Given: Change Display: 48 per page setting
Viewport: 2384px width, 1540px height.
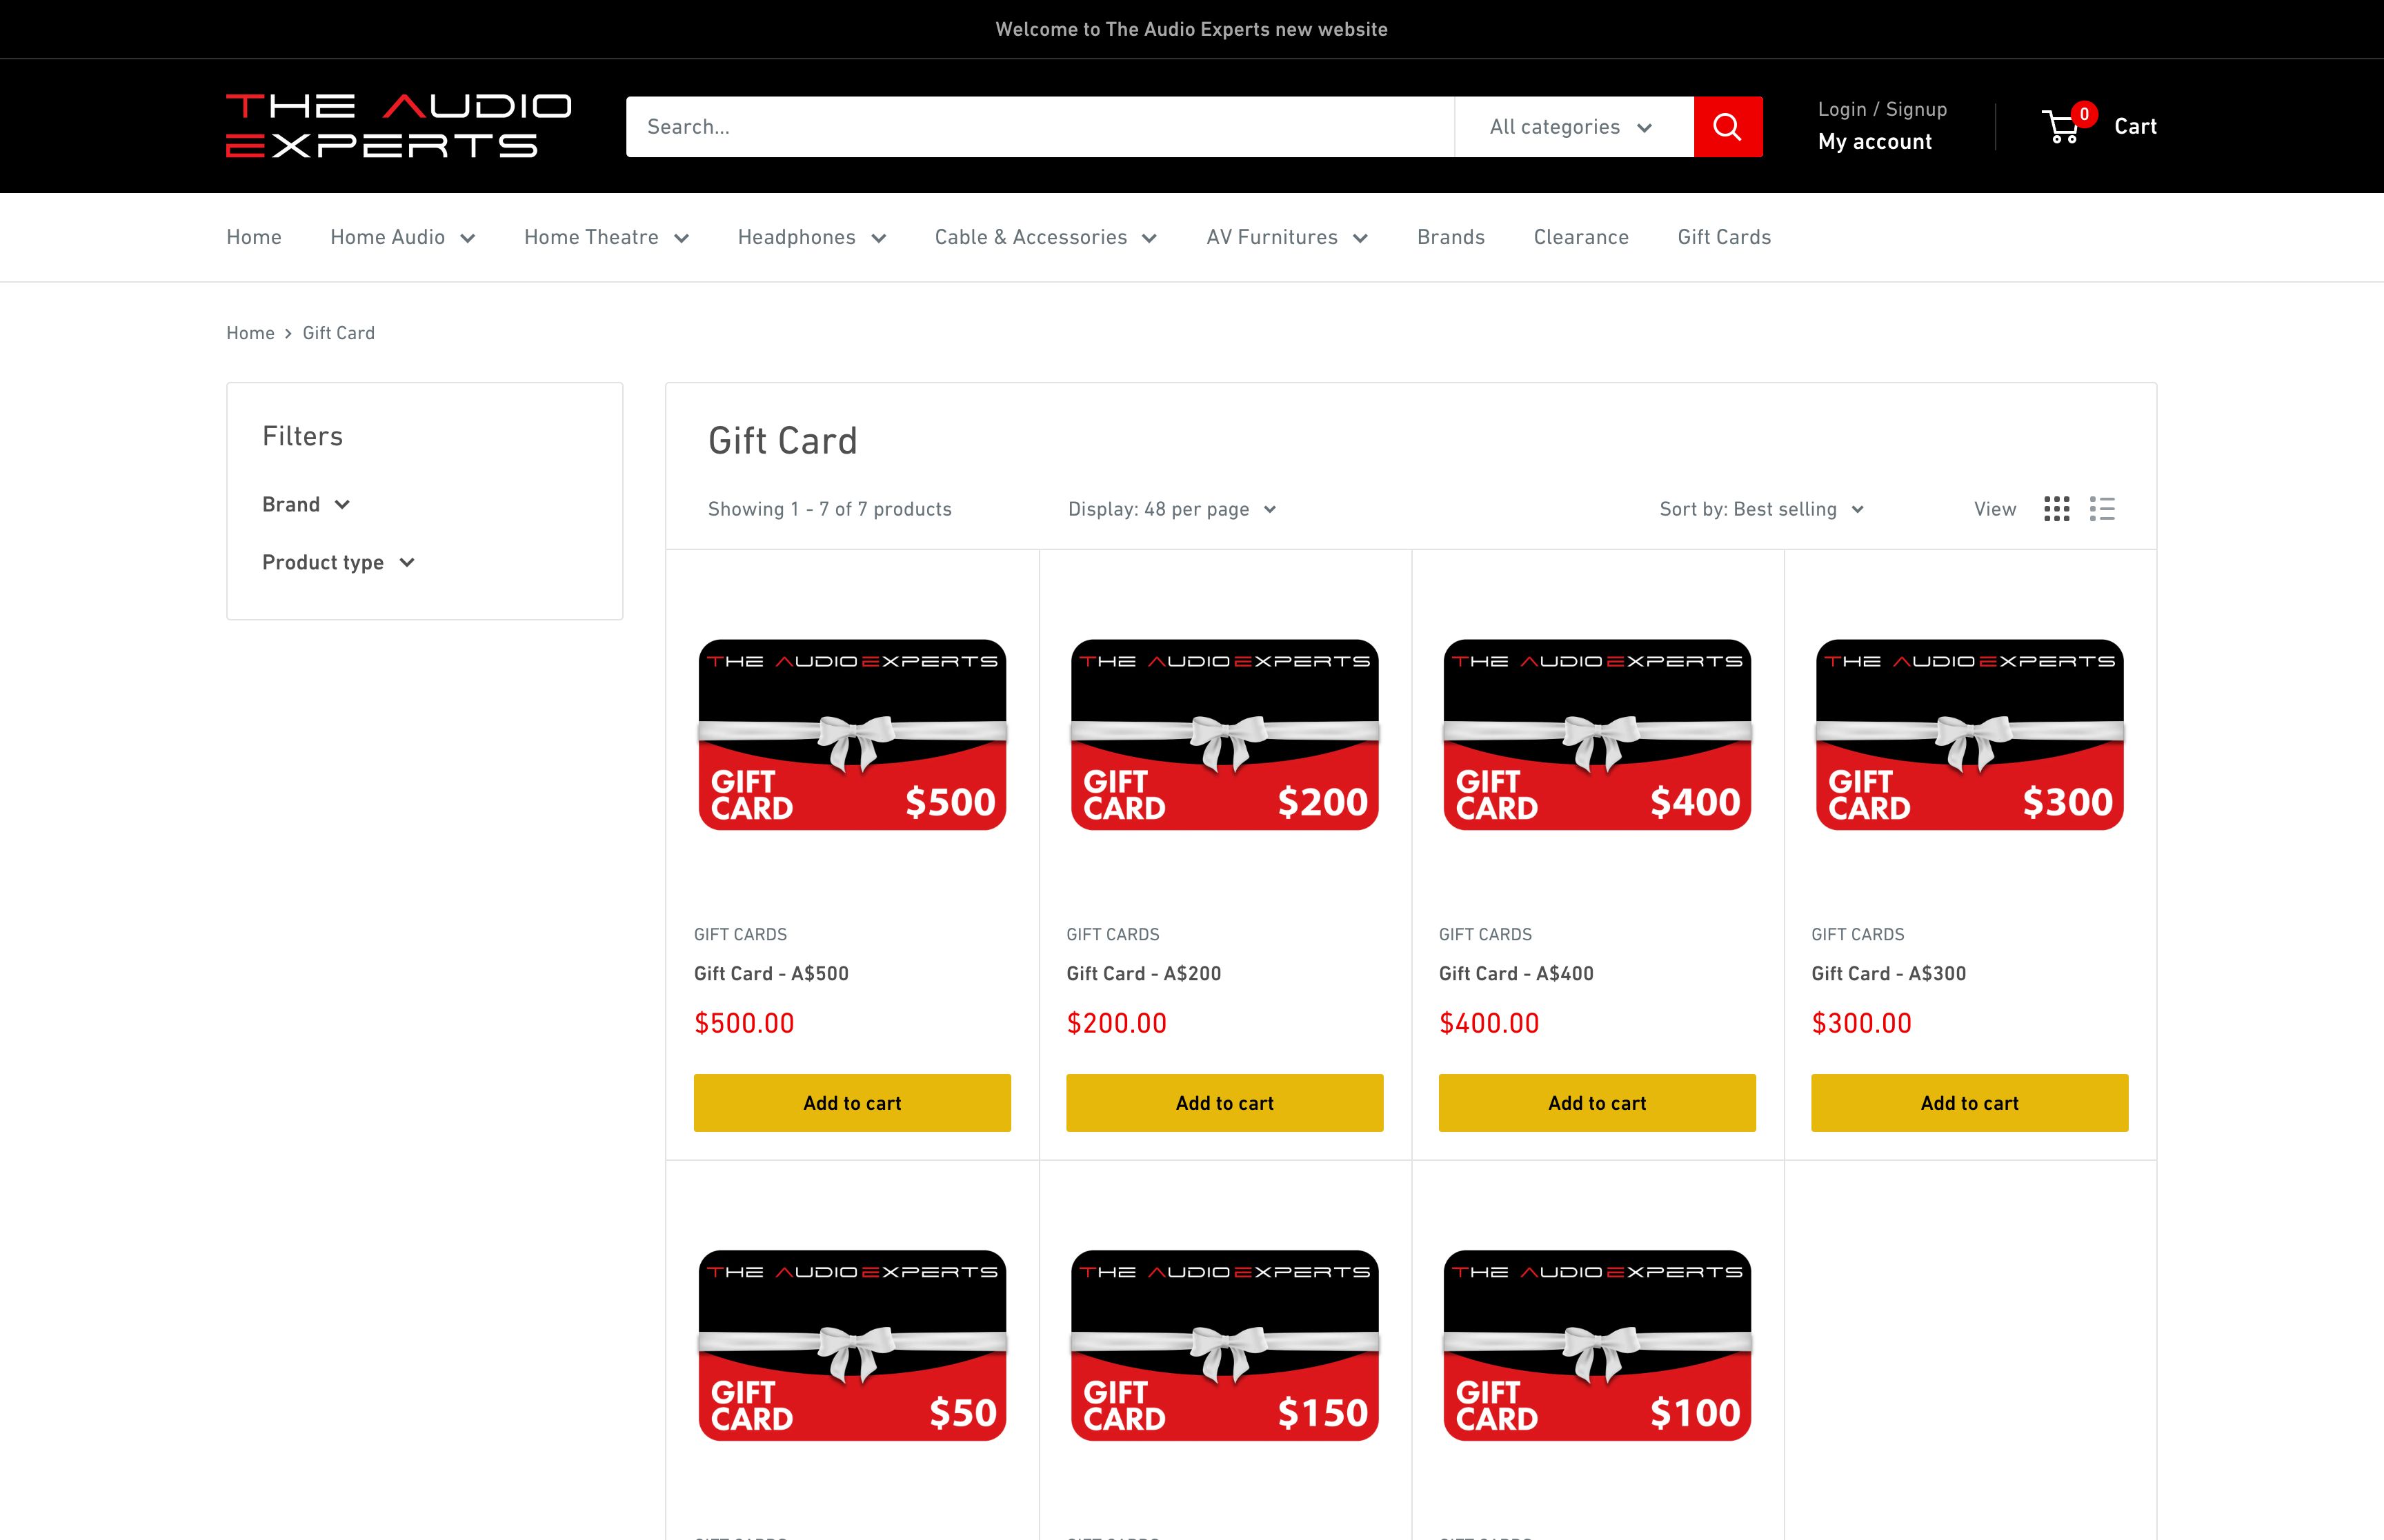Looking at the screenshot, I should point(1171,509).
